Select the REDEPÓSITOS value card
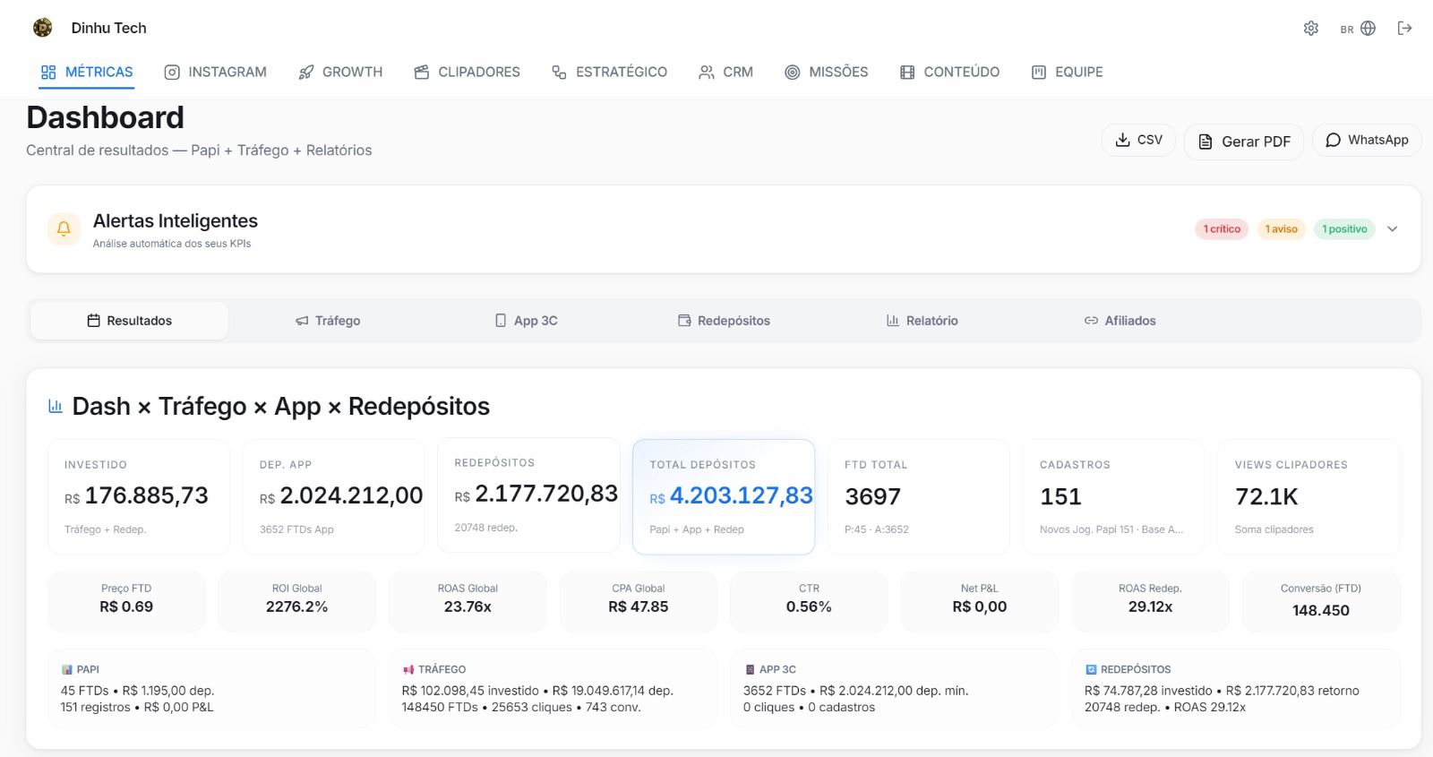The image size is (1433, 757). [528, 495]
